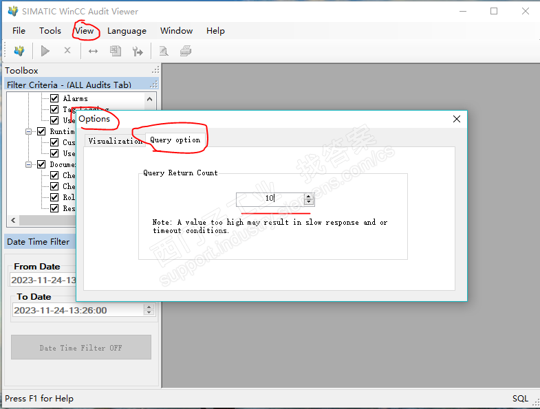Toggle the Cus tree item checkbox
Screen dimensions: 540x409
54,142
